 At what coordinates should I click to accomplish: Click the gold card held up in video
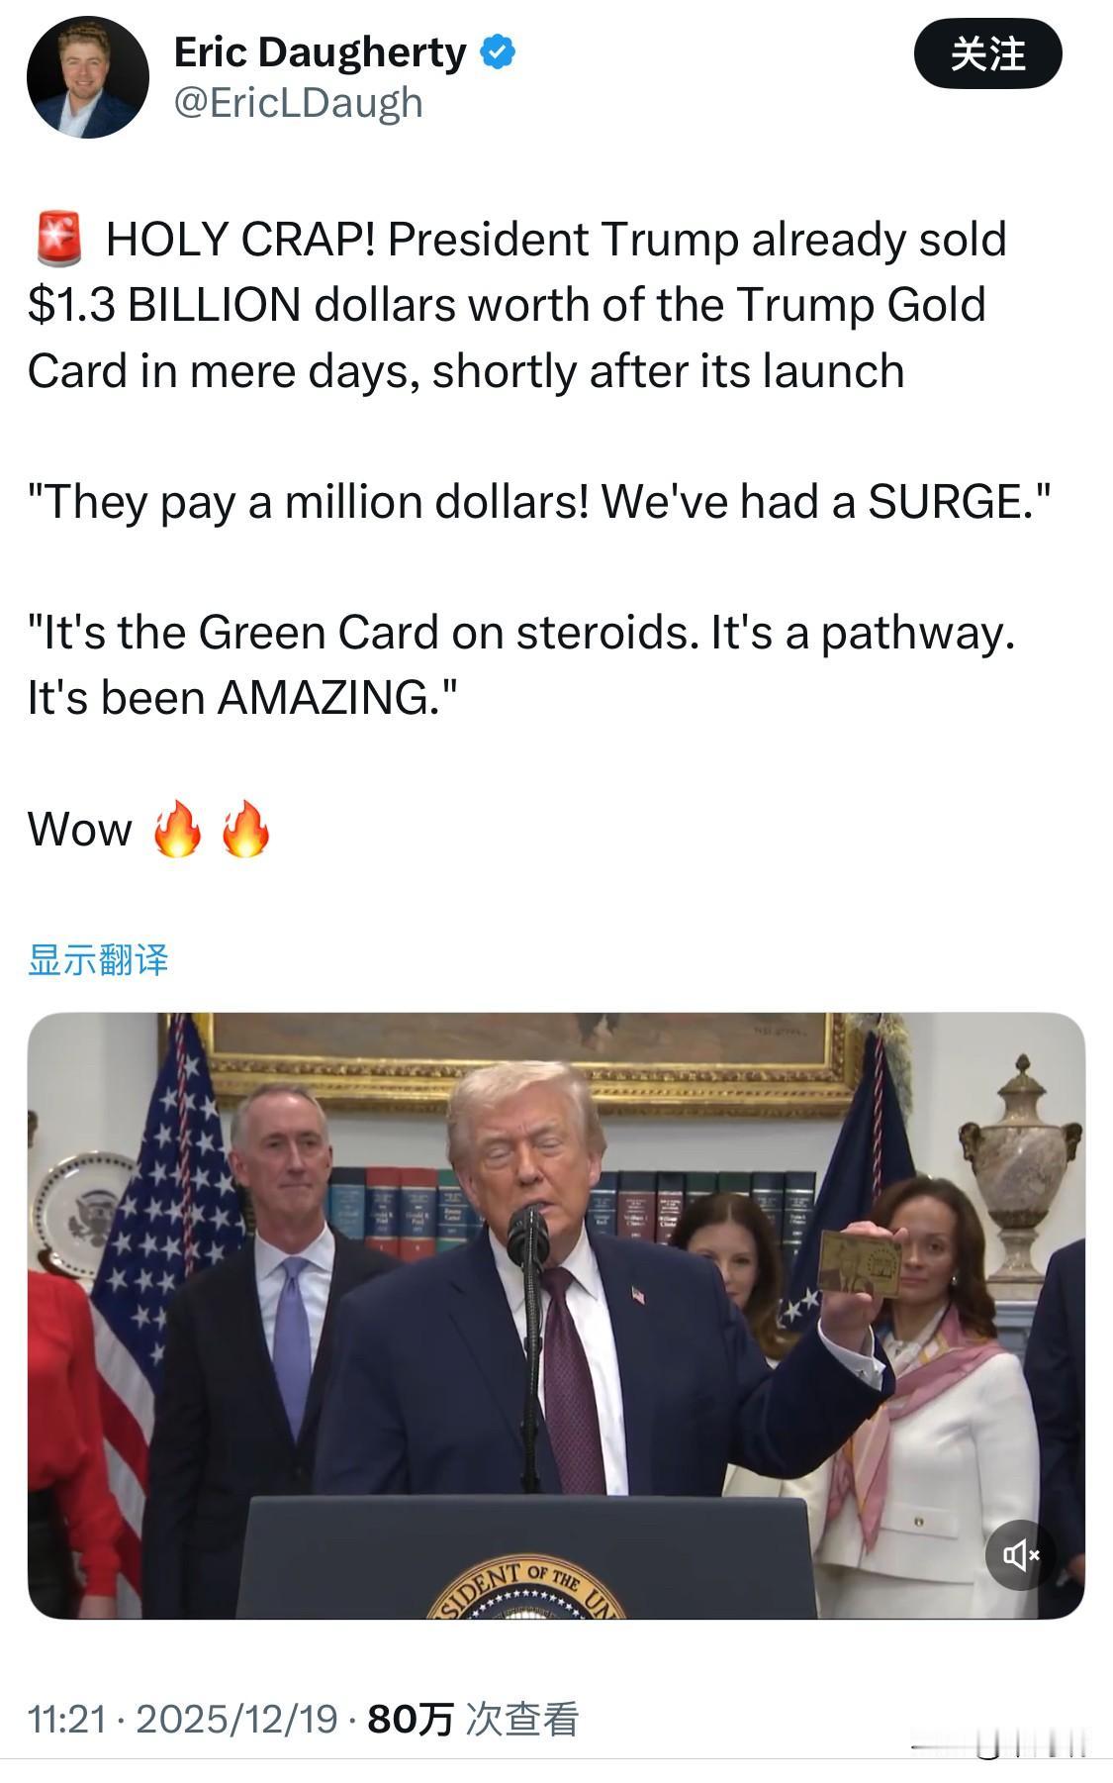(861, 1263)
